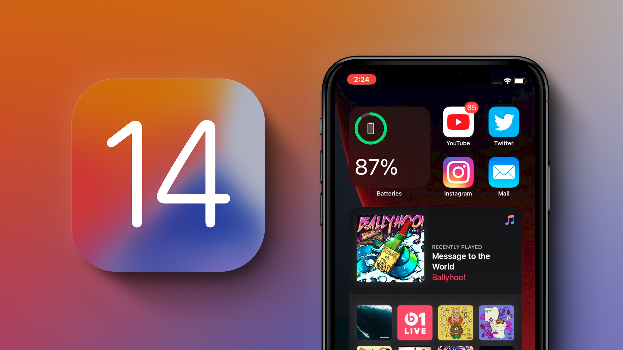Tap YouTube notification badge 85

click(471, 106)
